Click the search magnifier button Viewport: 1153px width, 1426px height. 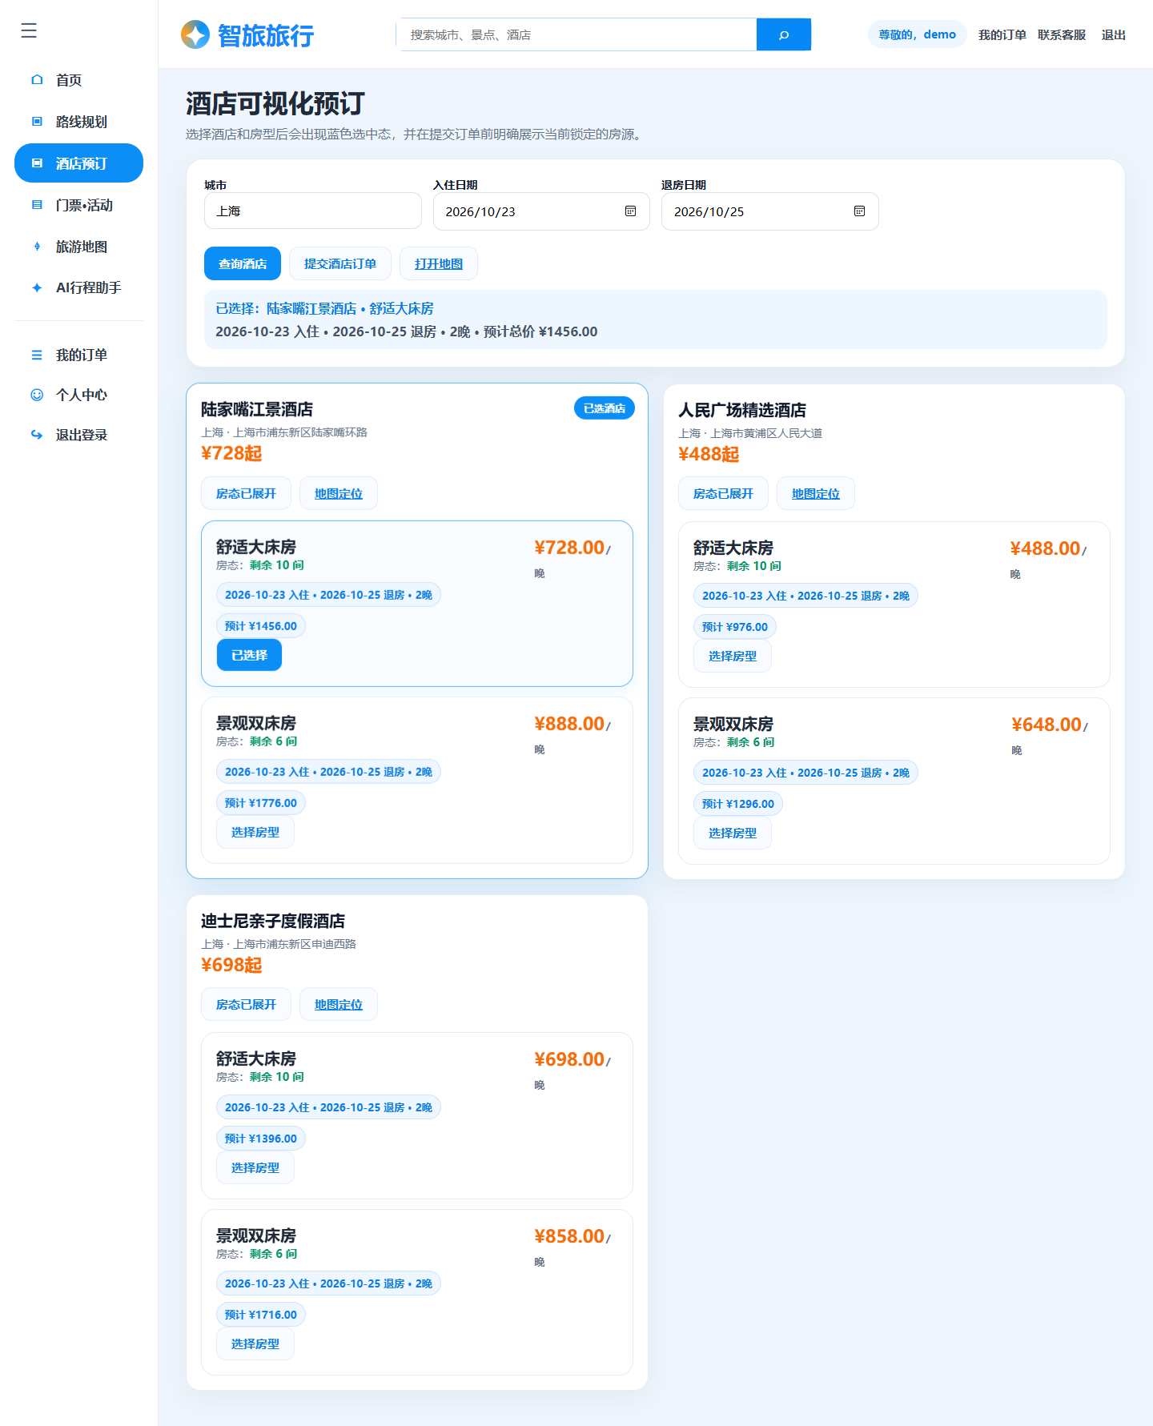pos(783,34)
